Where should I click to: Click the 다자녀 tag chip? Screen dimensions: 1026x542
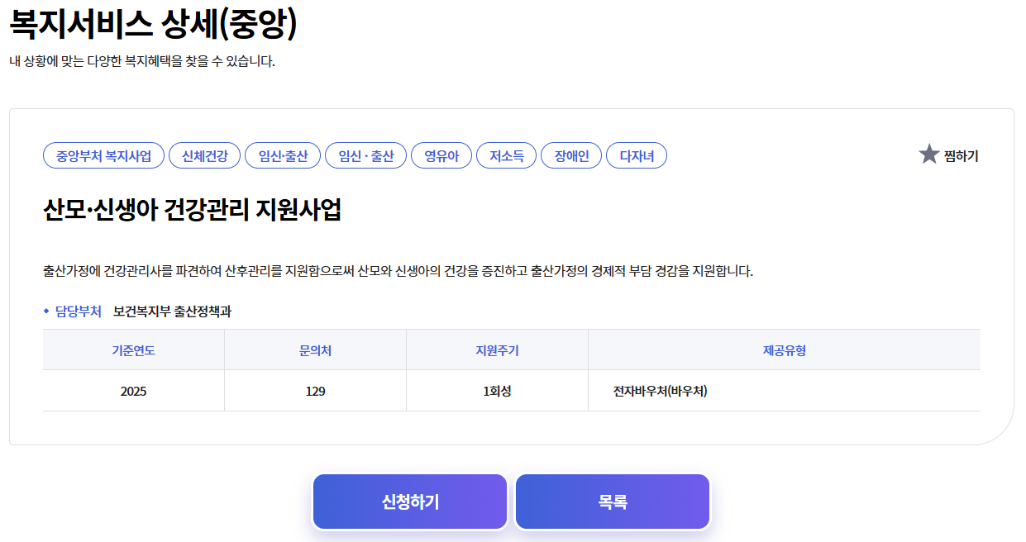636,155
